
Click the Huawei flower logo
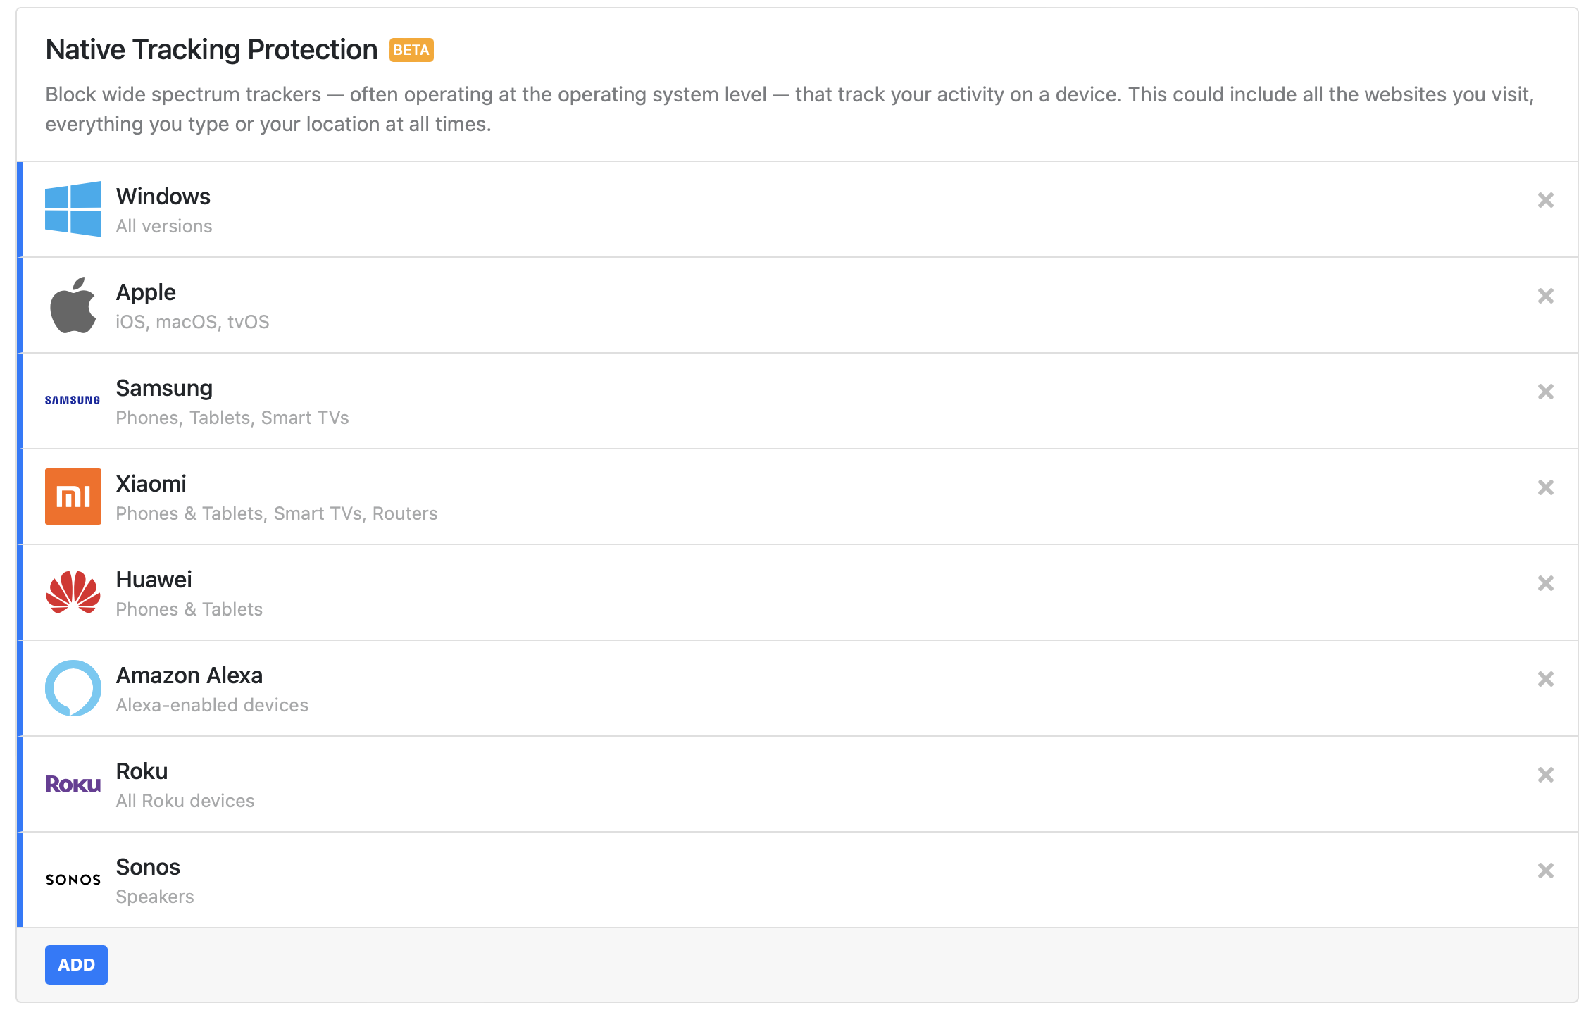point(73,592)
